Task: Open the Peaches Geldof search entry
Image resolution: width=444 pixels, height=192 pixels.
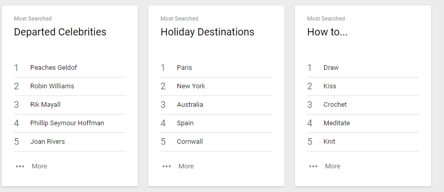Action: click(70, 68)
